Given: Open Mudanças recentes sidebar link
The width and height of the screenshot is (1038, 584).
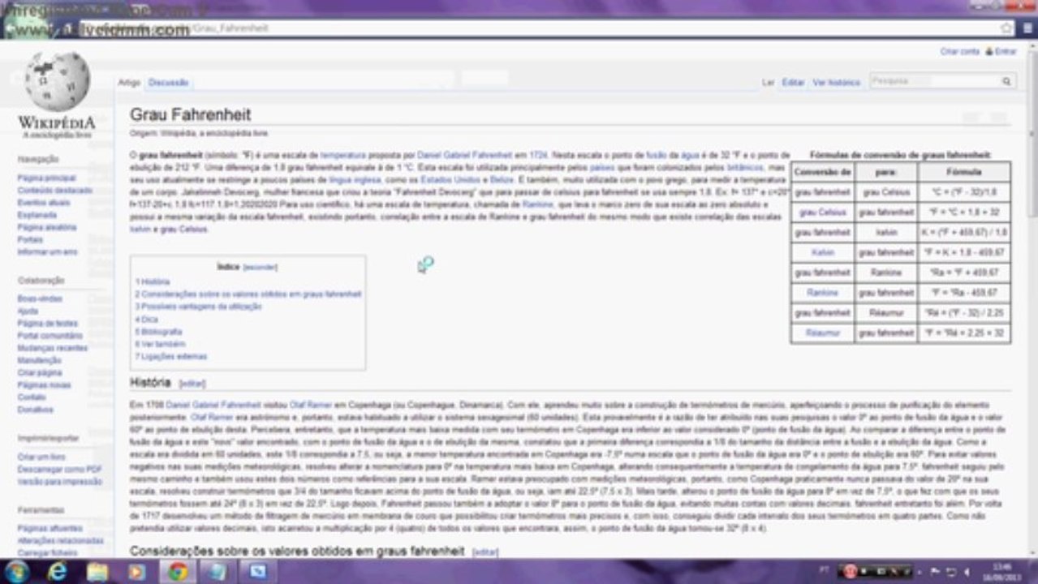Looking at the screenshot, I should pyautogui.click(x=52, y=347).
